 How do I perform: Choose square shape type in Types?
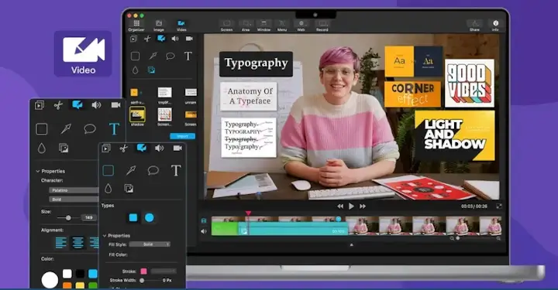coord(133,217)
